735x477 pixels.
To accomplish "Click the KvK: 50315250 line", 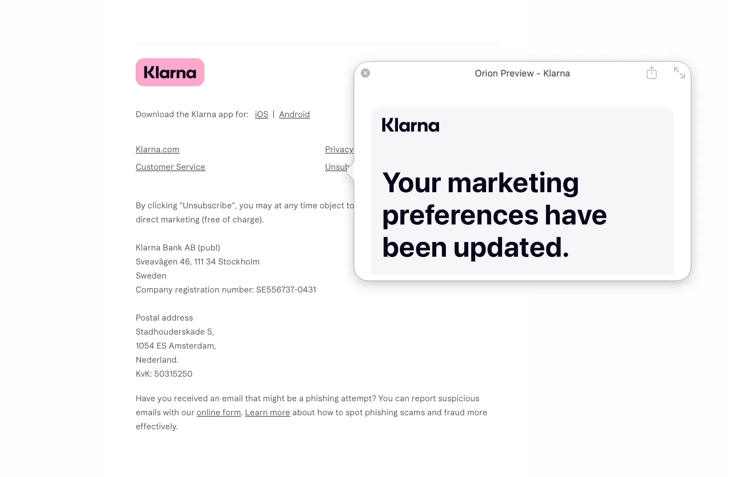I will (x=164, y=374).
